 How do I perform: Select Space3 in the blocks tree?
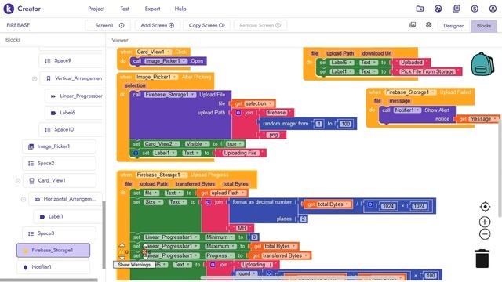[x=59, y=233]
